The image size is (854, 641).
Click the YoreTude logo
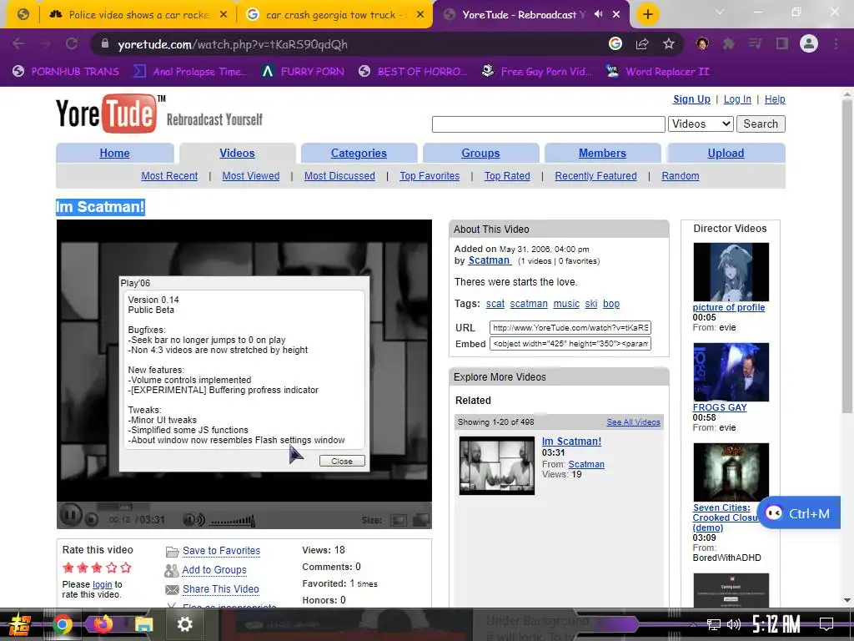(106, 114)
